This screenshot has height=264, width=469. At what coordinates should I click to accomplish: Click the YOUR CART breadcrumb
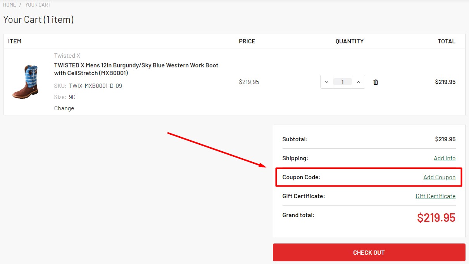[38, 5]
